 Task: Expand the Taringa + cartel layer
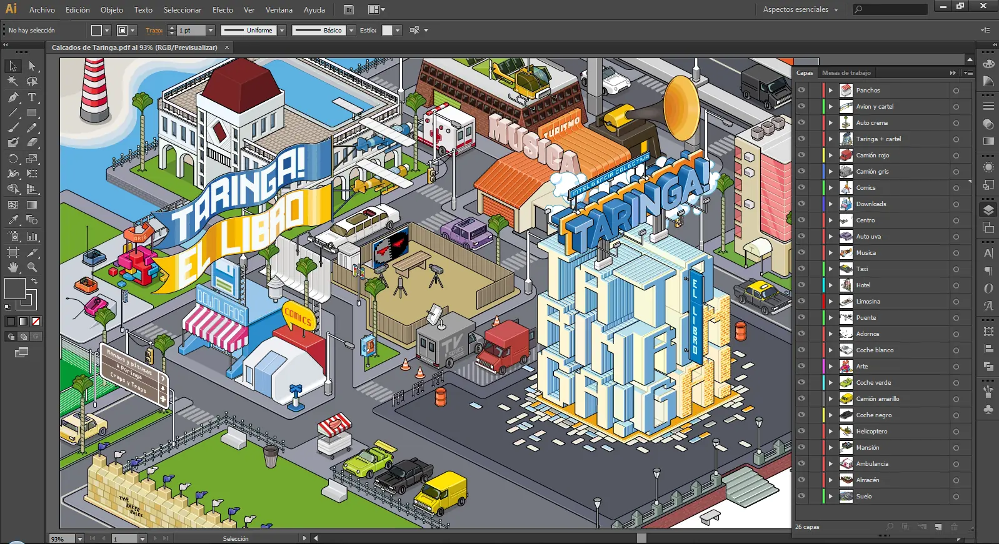tap(831, 139)
